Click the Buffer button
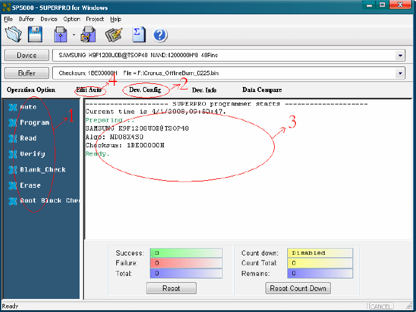This screenshot has width=416, height=312. pos(27,73)
